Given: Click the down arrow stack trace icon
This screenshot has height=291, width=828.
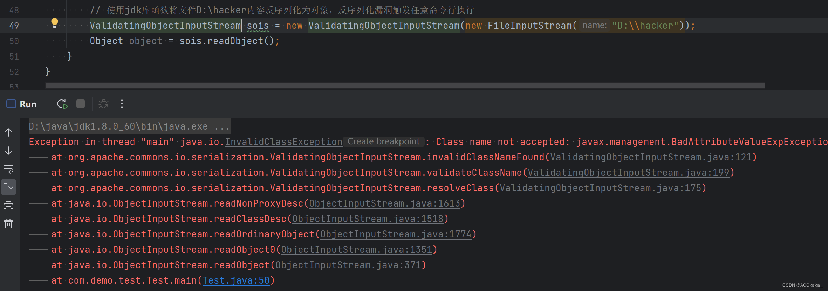Looking at the screenshot, I should coord(9,151).
